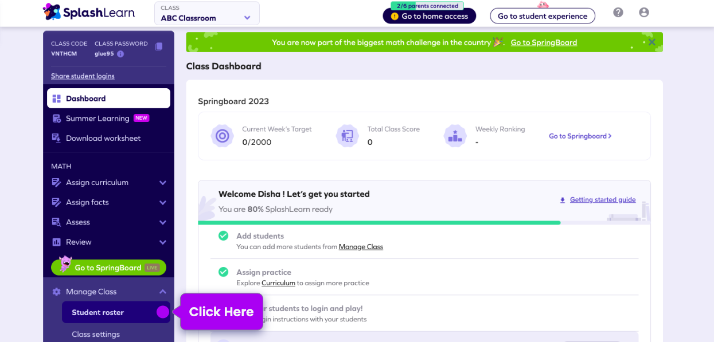Viewport: 714px width, 342px height.
Task: Close the green SpringBoard banner
Action: coord(651,42)
